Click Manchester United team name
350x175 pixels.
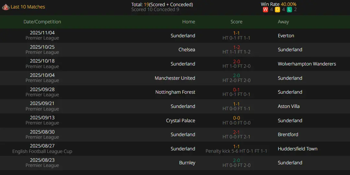[x=175, y=78]
